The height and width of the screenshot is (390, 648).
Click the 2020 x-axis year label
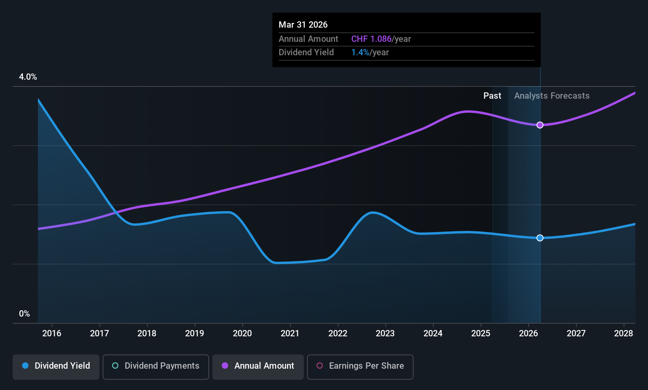pyautogui.click(x=242, y=334)
